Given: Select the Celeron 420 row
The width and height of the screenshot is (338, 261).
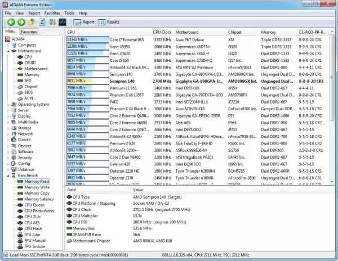Looking at the screenshot, I should [x=198, y=164].
